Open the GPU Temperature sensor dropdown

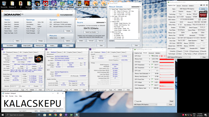click(149, 65)
